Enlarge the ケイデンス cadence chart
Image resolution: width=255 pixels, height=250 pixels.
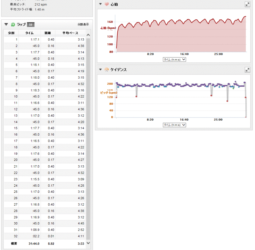pyautogui.click(x=247, y=69)
